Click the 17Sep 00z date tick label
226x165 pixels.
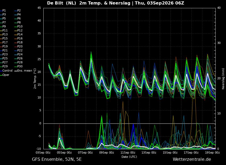coord(191,152)
